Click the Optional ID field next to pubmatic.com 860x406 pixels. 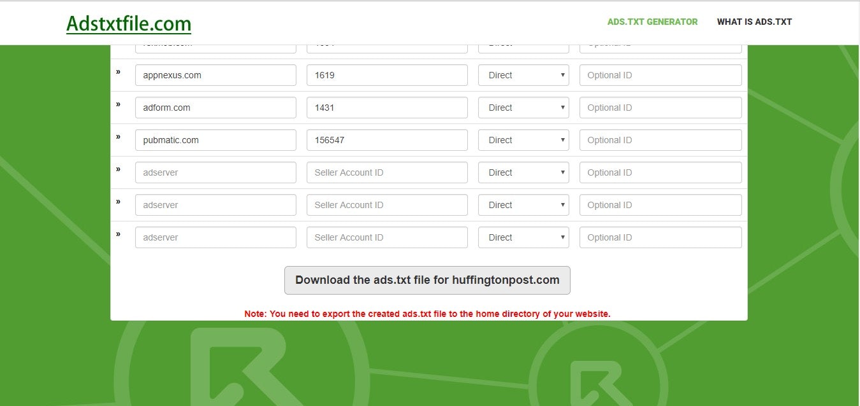click(660, 139)
